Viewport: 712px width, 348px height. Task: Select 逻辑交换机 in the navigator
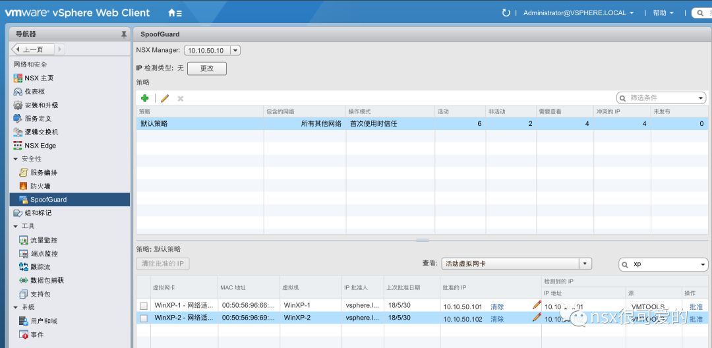[x=42, y=132]
